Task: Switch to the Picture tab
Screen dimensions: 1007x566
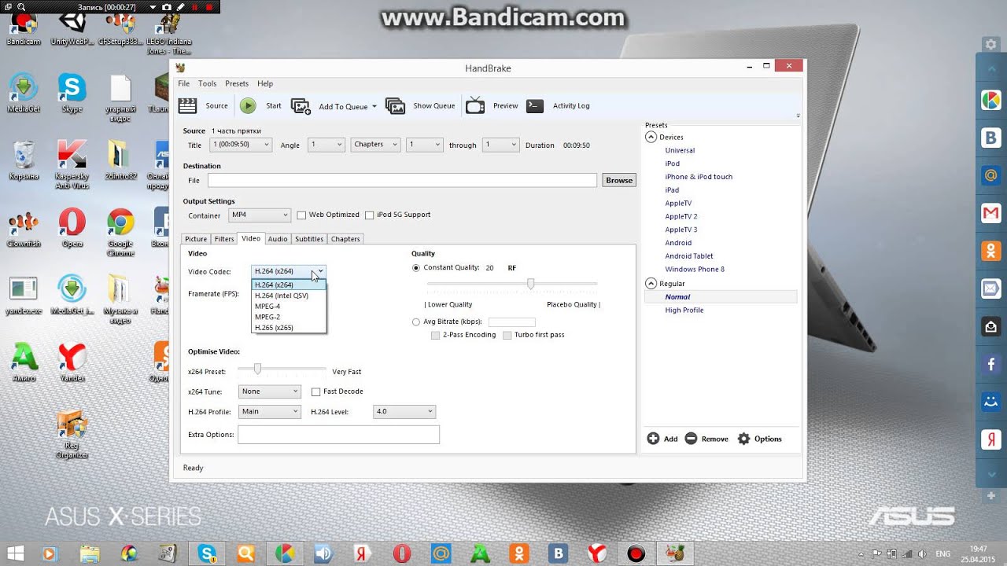Action: (196, 239)
